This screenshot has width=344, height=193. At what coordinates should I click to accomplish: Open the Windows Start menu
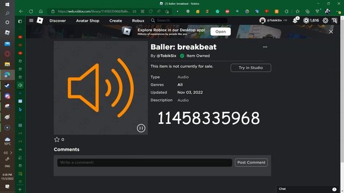7,4
